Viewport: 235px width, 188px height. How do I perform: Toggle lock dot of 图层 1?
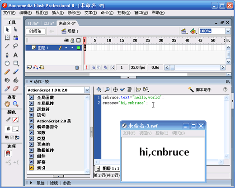(72, 48)
